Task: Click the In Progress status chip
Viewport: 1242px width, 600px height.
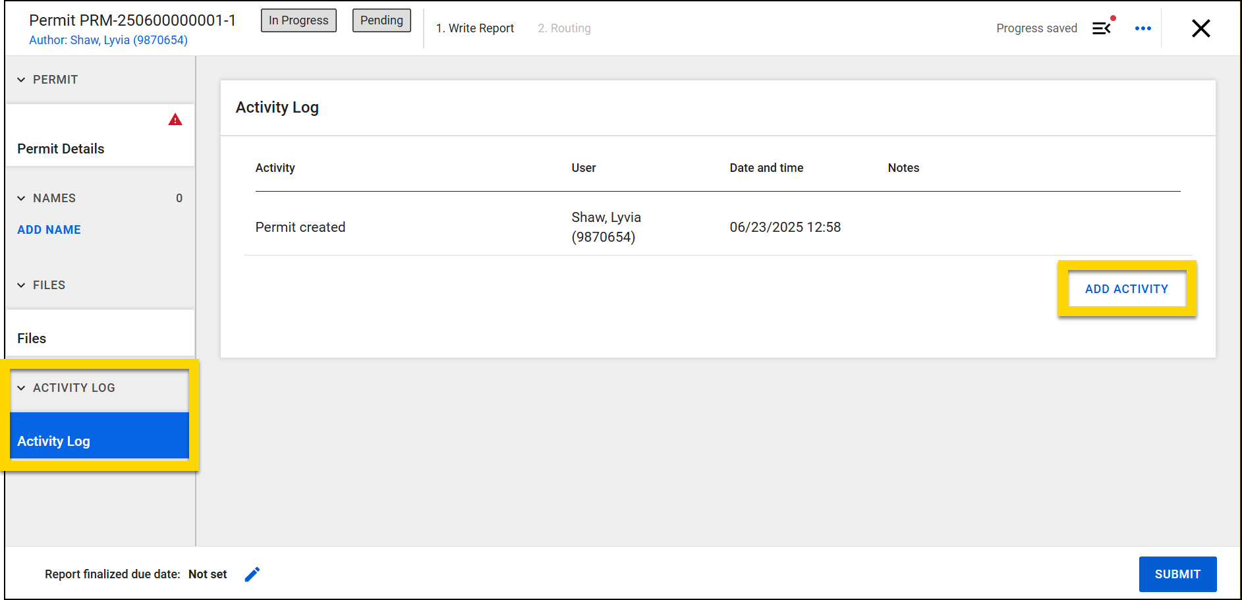Action: tap(298, 20)
